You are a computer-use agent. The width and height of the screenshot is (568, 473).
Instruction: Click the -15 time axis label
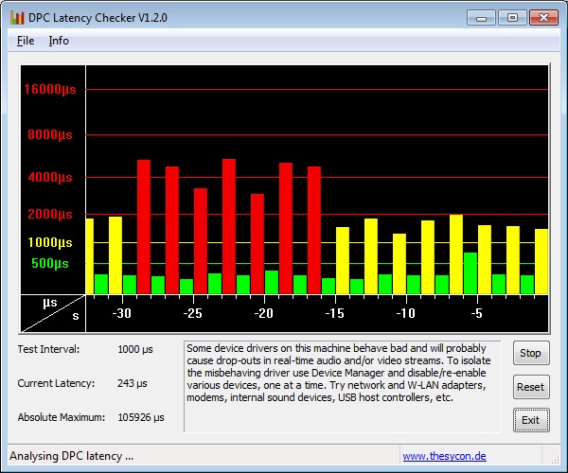point(335,313)
